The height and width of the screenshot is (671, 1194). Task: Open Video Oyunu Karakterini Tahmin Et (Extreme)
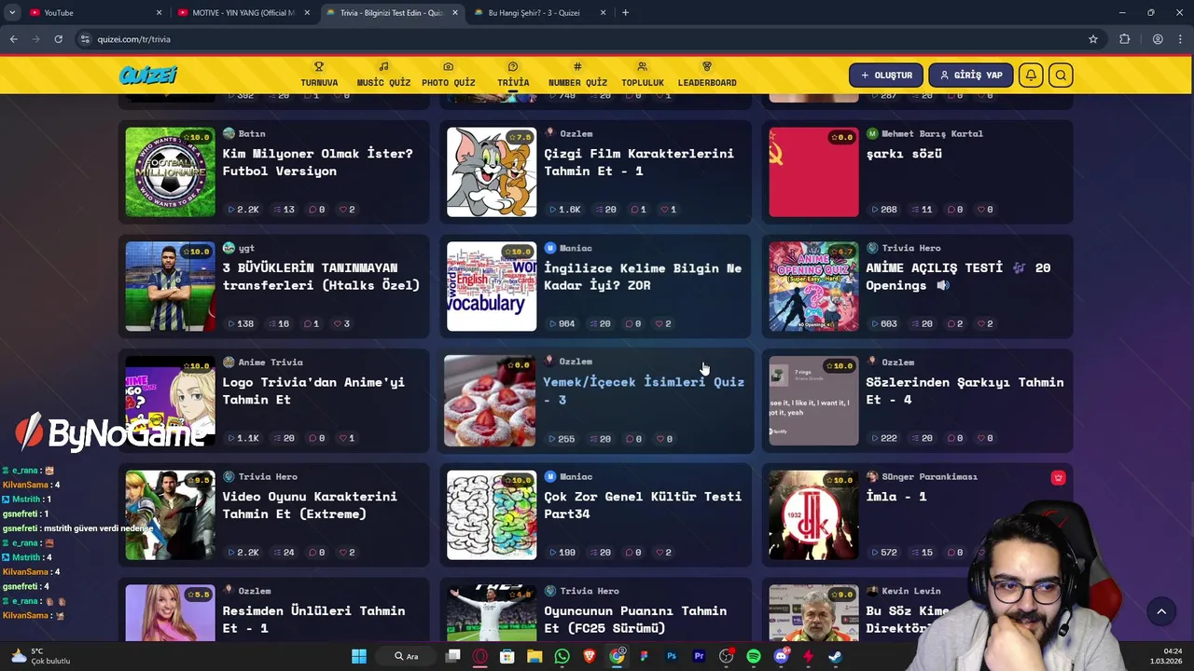coord(310,505)
